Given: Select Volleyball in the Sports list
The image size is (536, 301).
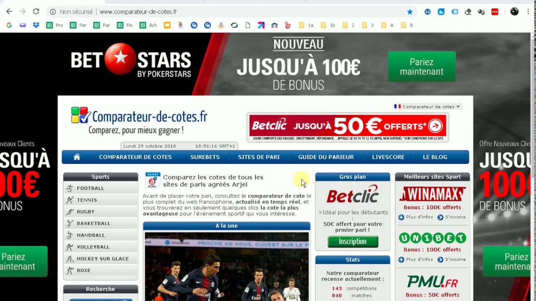Looking at the screenshot, I should pos(100,247).
